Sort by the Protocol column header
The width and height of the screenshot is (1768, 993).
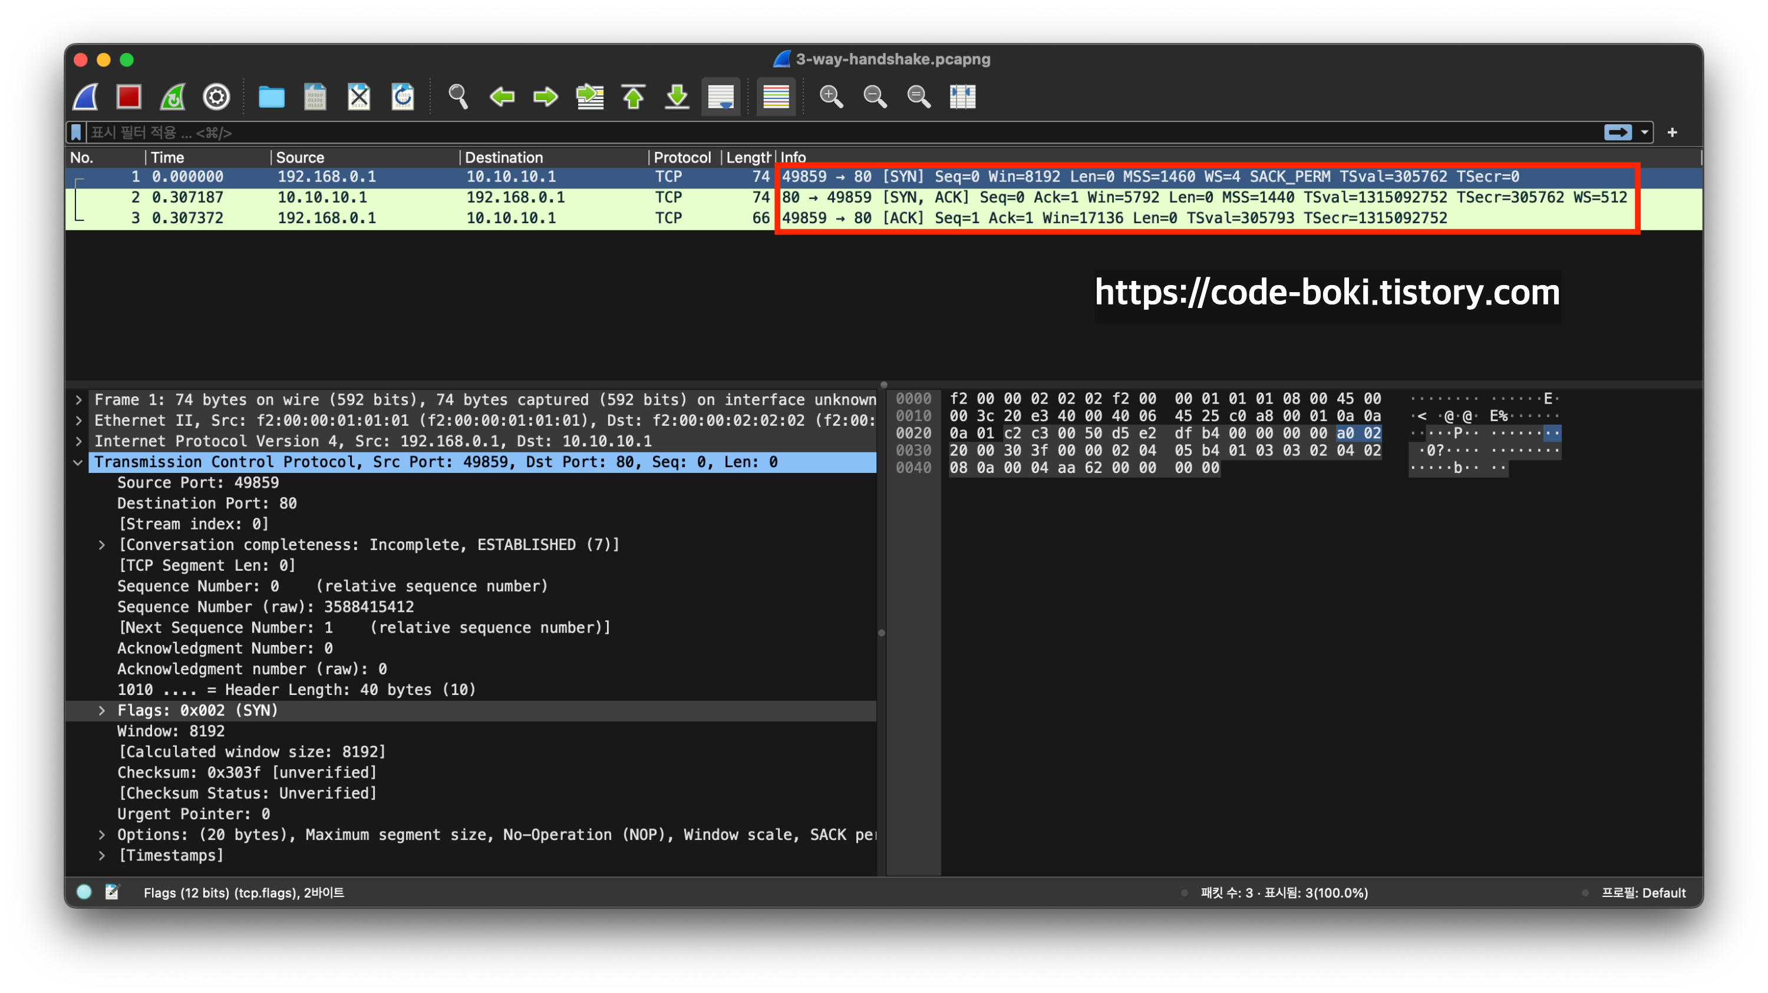681,157
